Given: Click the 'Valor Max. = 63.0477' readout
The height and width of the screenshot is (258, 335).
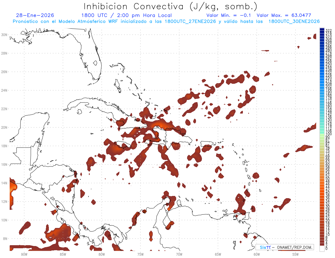Looking at the screenshot, I should [x=284, y=15].
